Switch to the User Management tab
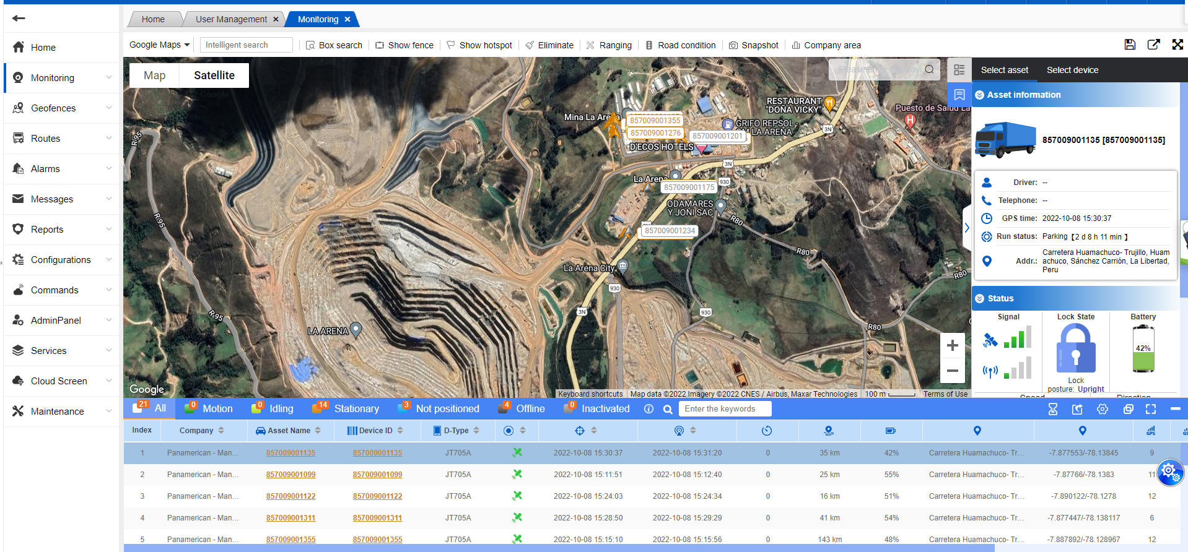 click(231, 19)
